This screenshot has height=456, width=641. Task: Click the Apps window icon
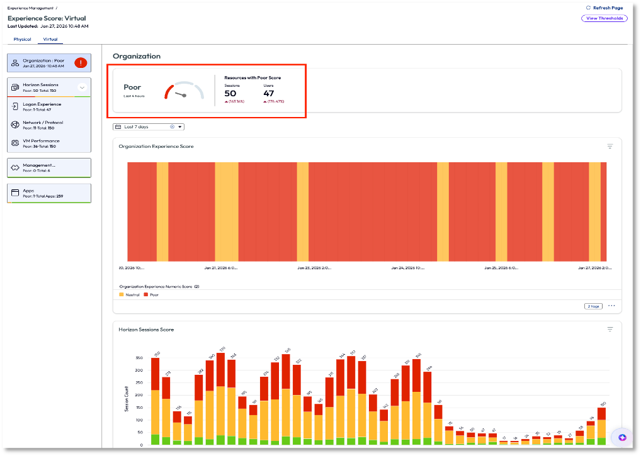point(15,192)
